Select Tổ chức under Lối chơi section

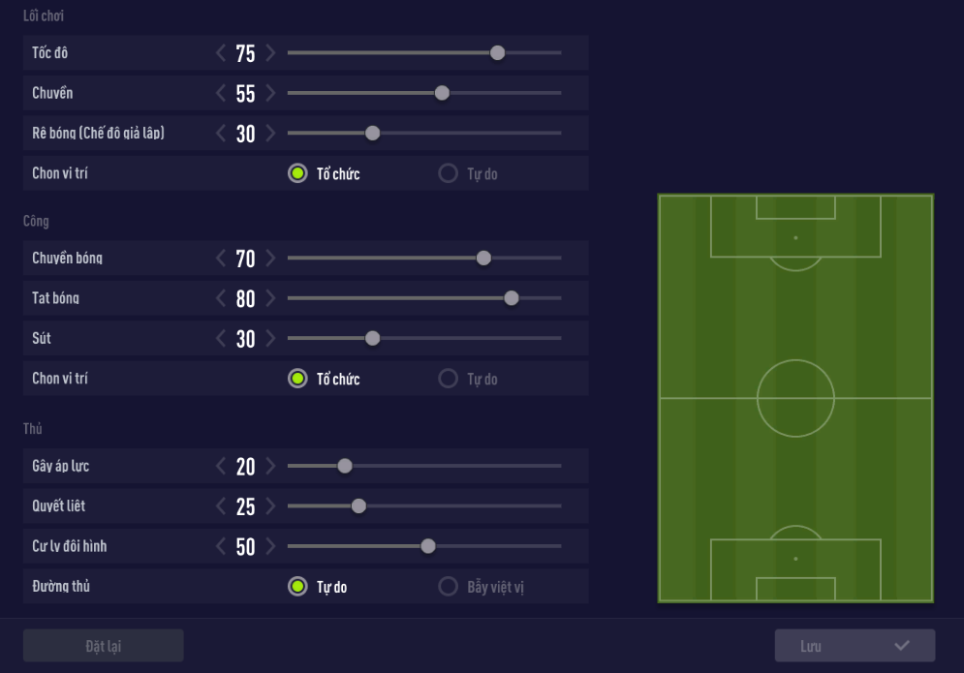point(297,174)
